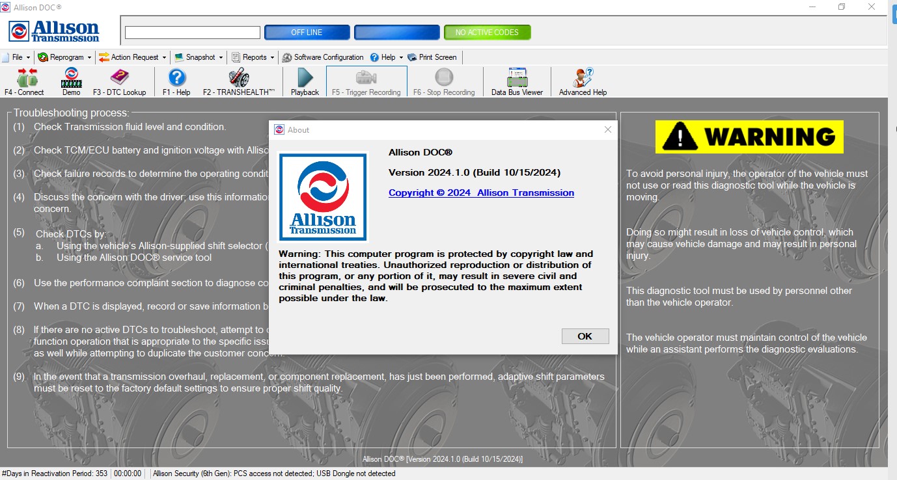Select Software Configuration menu item

322,57
